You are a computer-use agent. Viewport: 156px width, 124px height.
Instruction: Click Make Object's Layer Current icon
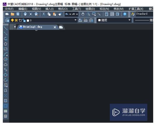(x=80, y=20)
